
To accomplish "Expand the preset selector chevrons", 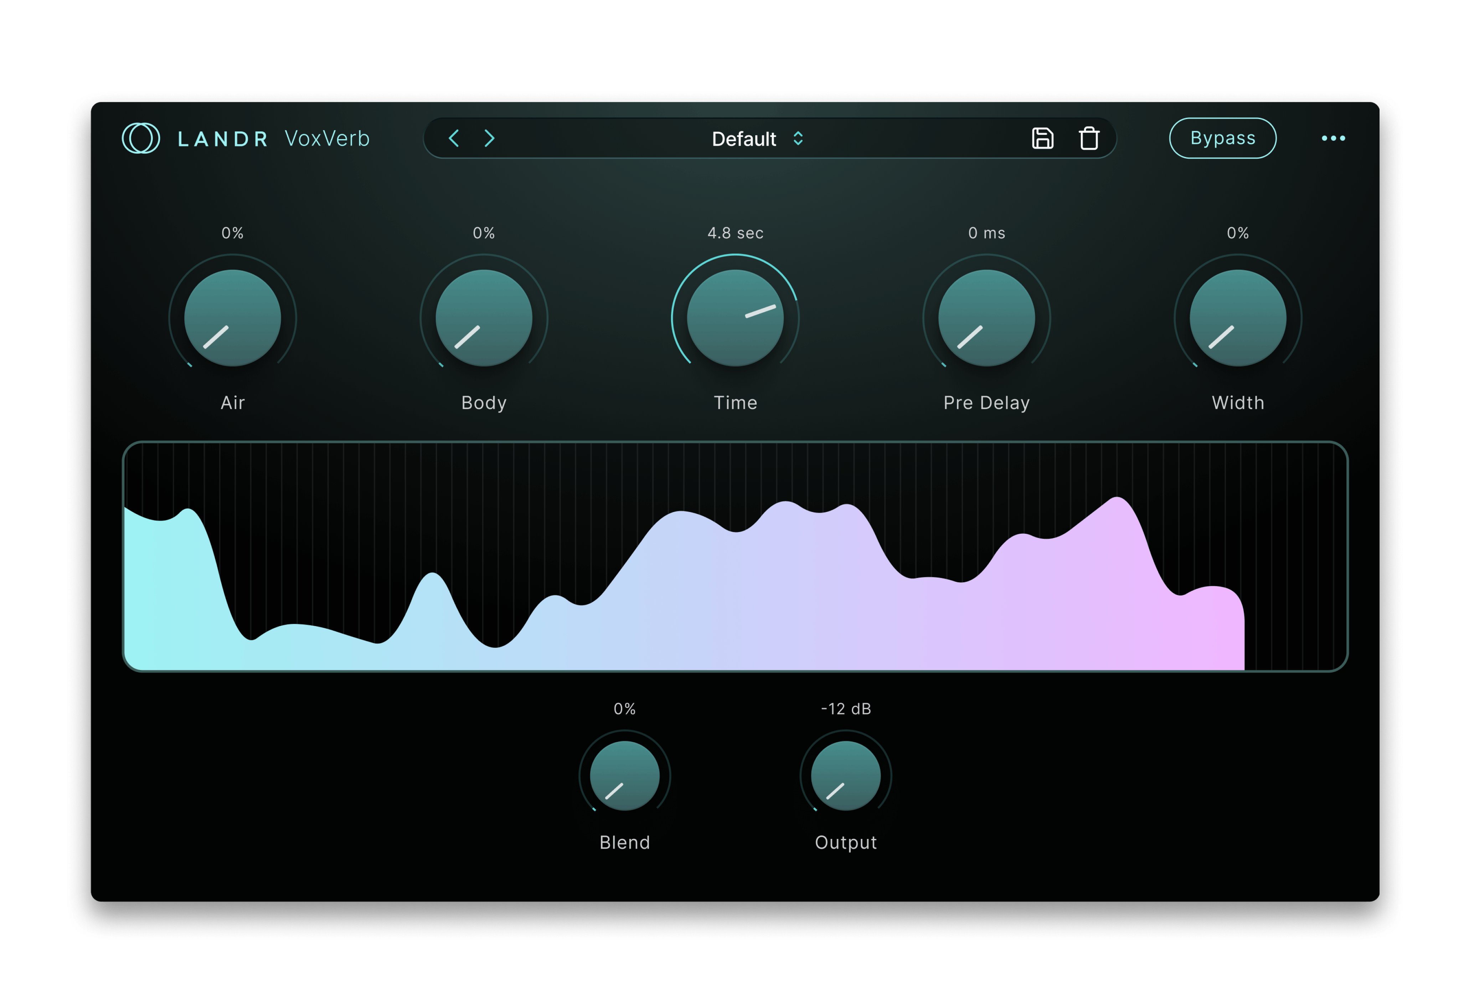I will (798, 138).
